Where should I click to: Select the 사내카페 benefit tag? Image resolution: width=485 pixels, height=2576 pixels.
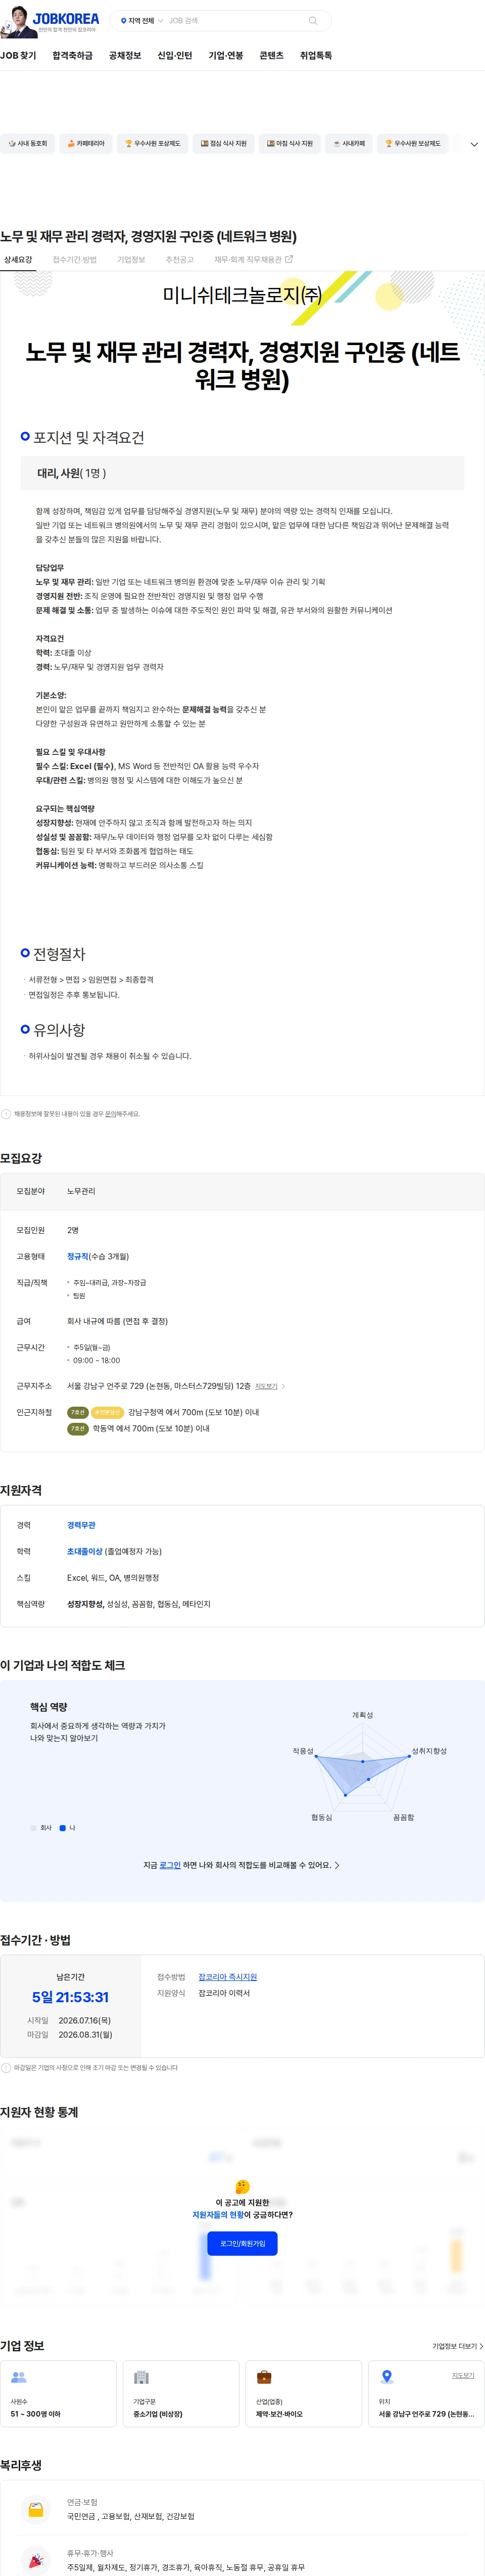[348, 144]
